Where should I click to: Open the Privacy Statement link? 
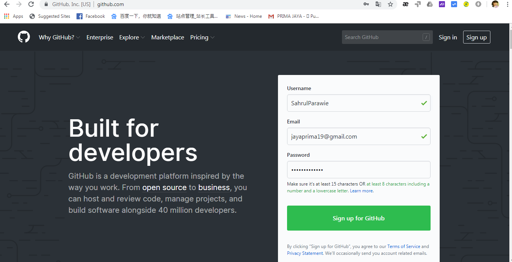[x=305, y=253]
